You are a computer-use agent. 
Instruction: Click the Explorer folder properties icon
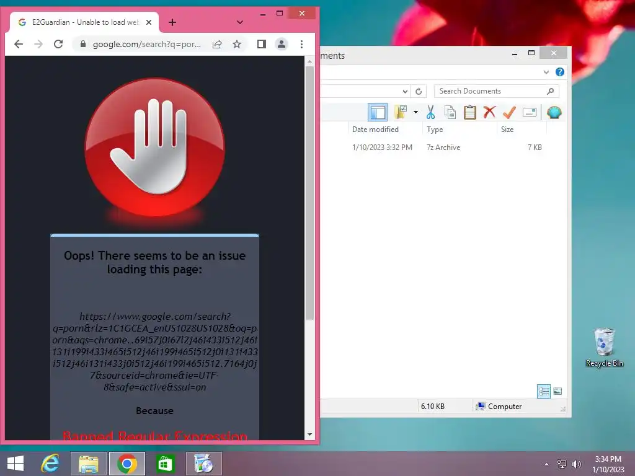[x=401, y=112]
